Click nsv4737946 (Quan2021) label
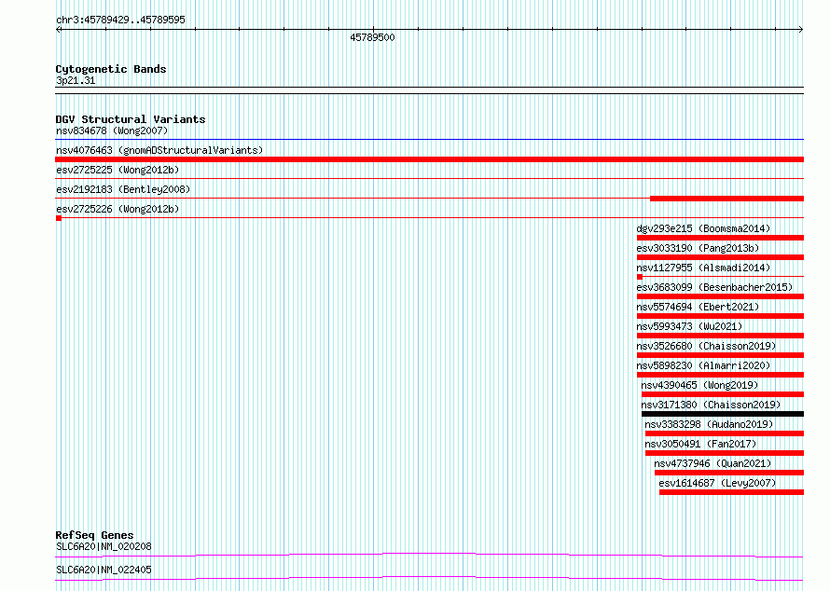This screenshot has width=830, height=591. click(712, 463)
